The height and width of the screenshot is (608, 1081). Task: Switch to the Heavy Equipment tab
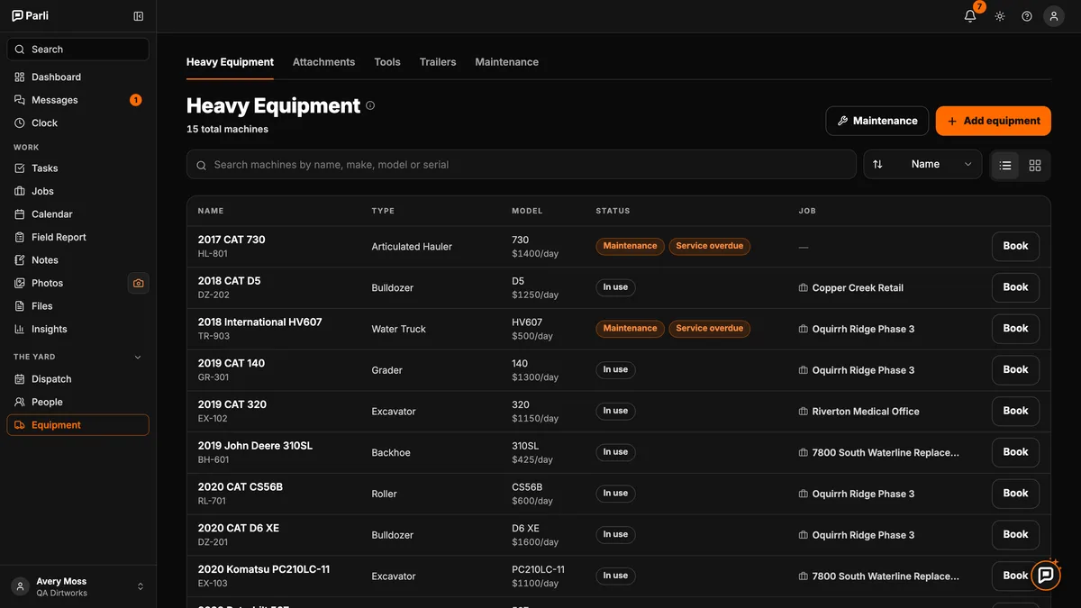point(230,62)
